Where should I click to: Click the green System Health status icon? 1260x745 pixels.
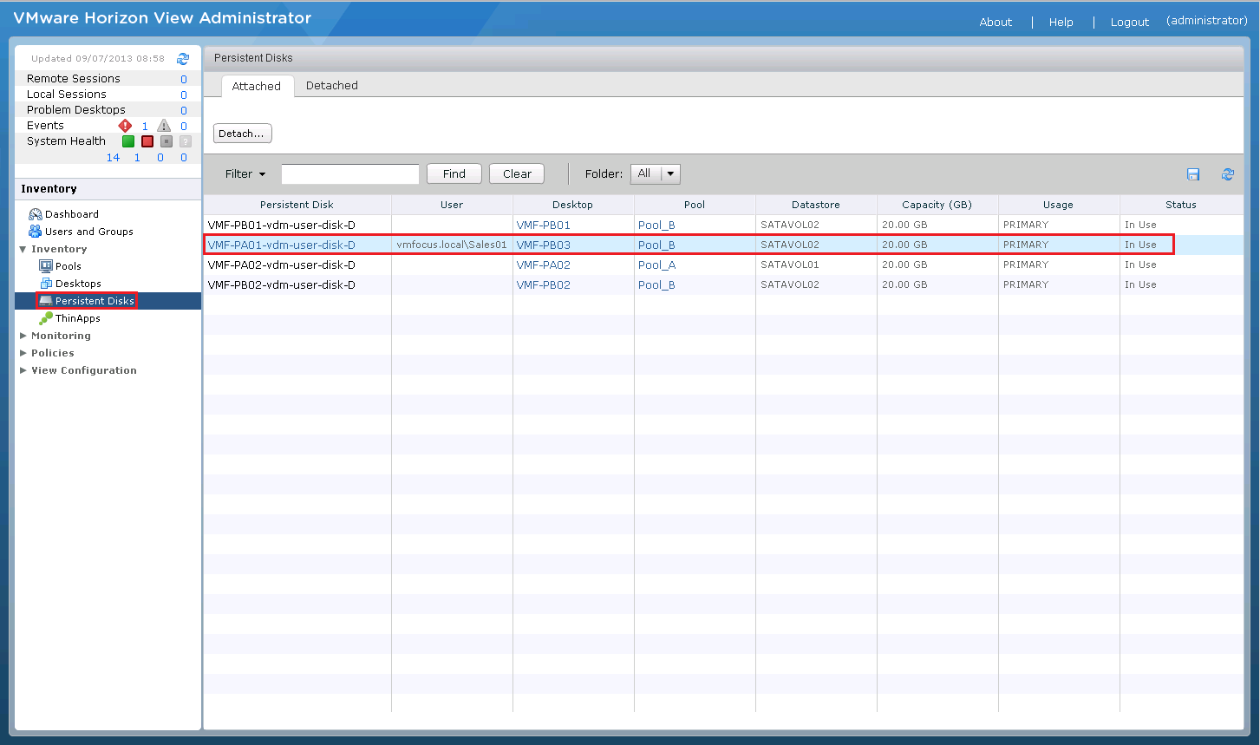pyautogui.click(x=127, y=141)
